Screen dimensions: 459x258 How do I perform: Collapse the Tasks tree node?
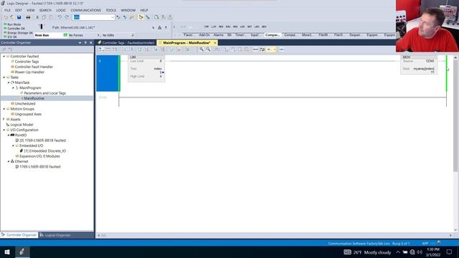point(4,77)
